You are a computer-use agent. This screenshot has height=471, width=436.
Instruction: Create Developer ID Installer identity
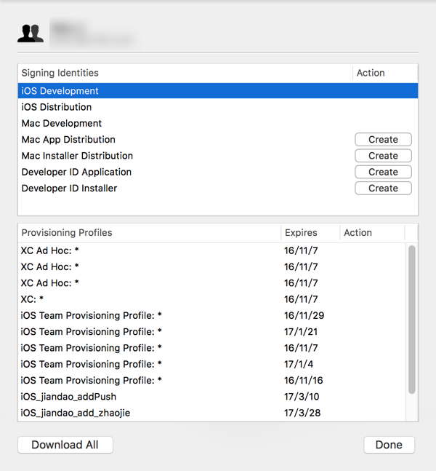coord(383,188)
